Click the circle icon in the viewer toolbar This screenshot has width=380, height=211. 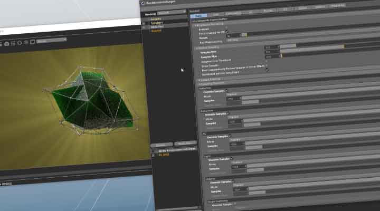20,42
